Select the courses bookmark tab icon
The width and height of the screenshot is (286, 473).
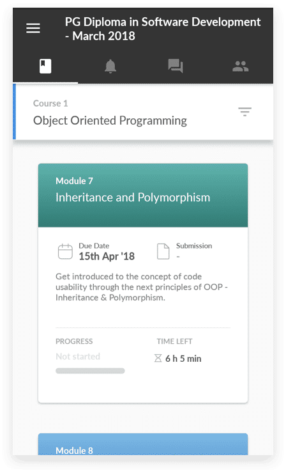[45, 66]
